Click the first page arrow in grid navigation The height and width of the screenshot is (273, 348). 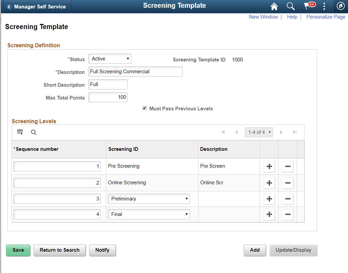(x=223, y=132)
